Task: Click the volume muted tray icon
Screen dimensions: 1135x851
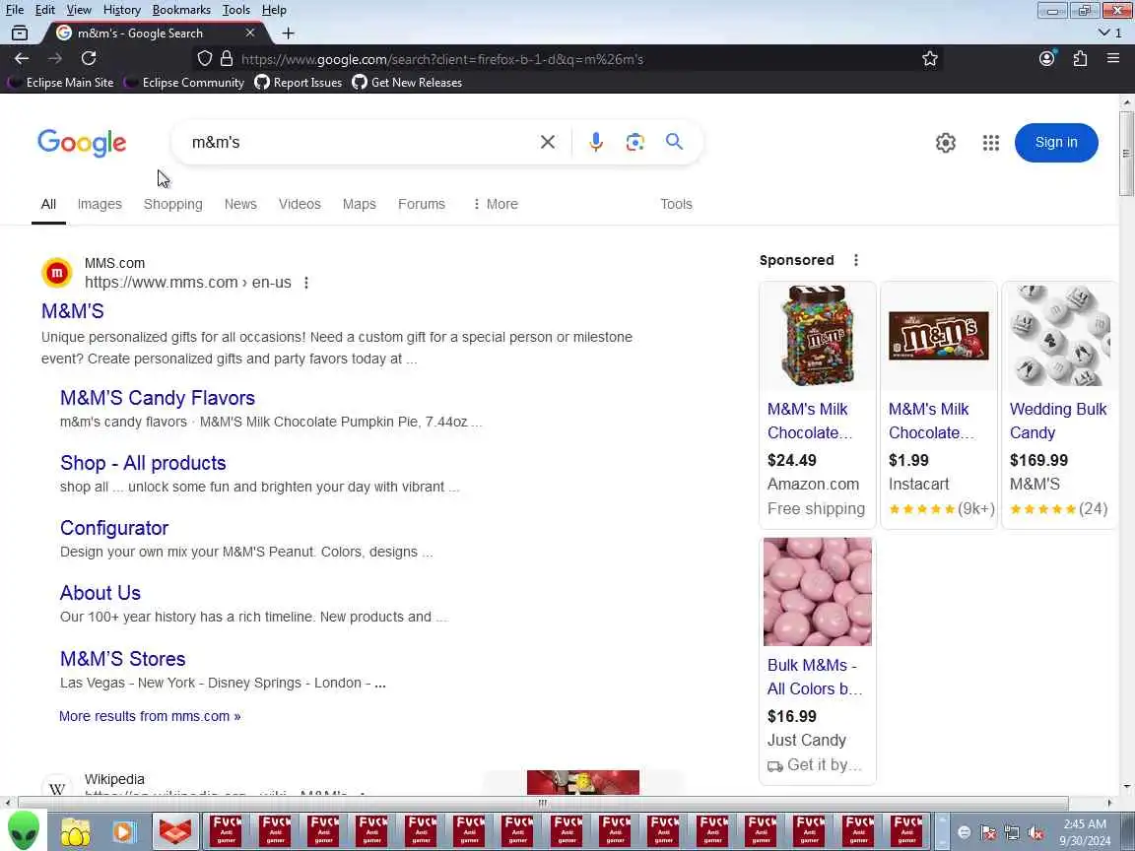Action: tap(1035, 833)
